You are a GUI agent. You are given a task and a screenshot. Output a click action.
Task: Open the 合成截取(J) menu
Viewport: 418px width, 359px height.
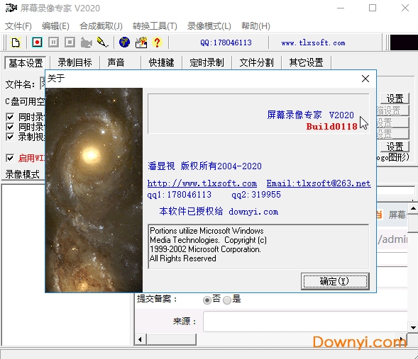click(101, 26)
